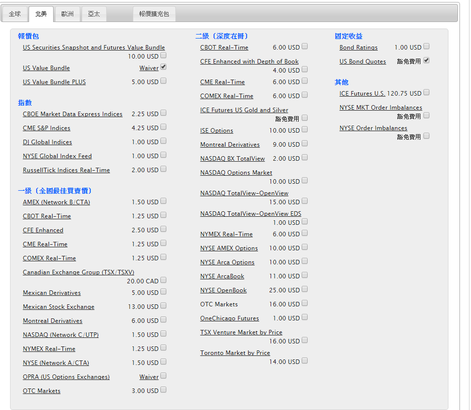Enable the CME S&P Indices checkbox
Screen dimensions: 471x410
coord(163,127)
